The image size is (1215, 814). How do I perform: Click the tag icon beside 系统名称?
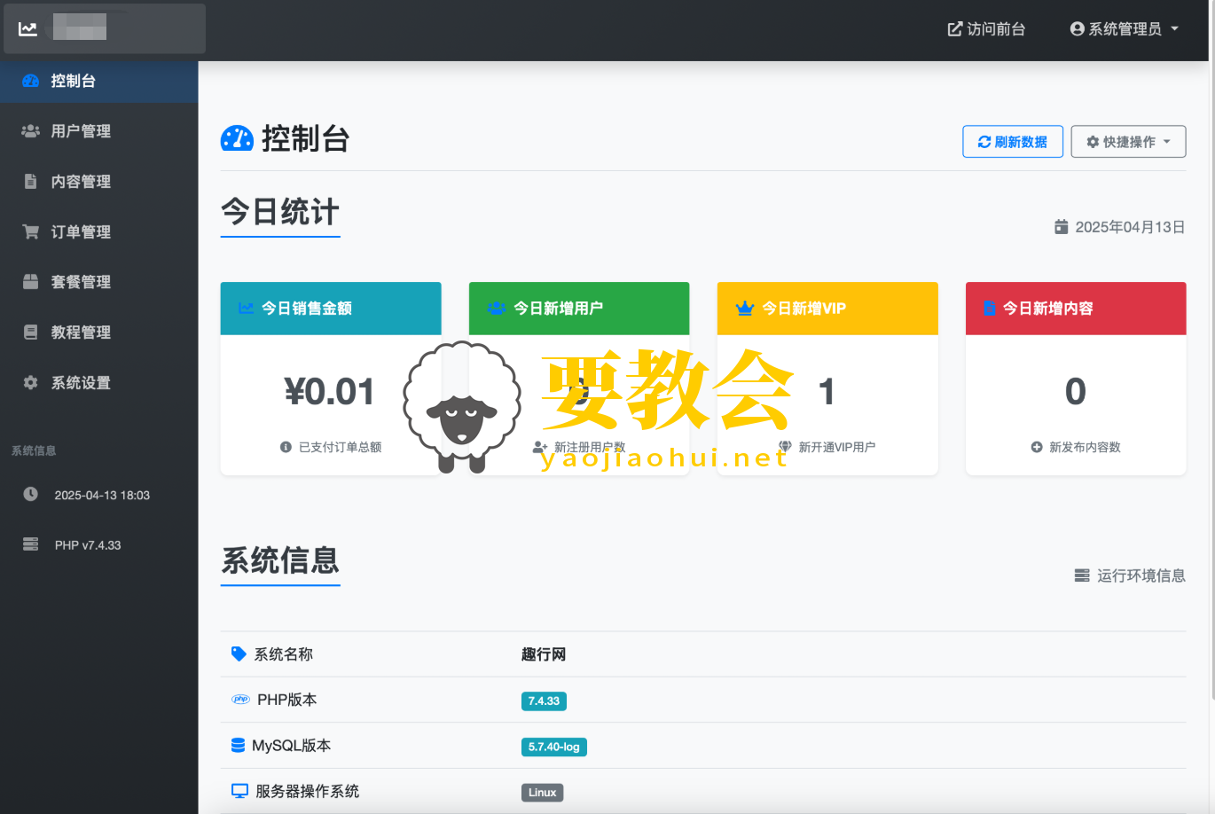(x=239, y=654)
